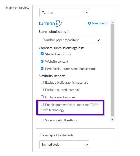Enable grammar checking using ETS e-rater
This screenshot has width=140, height=156.
click(x=42, y=104)
